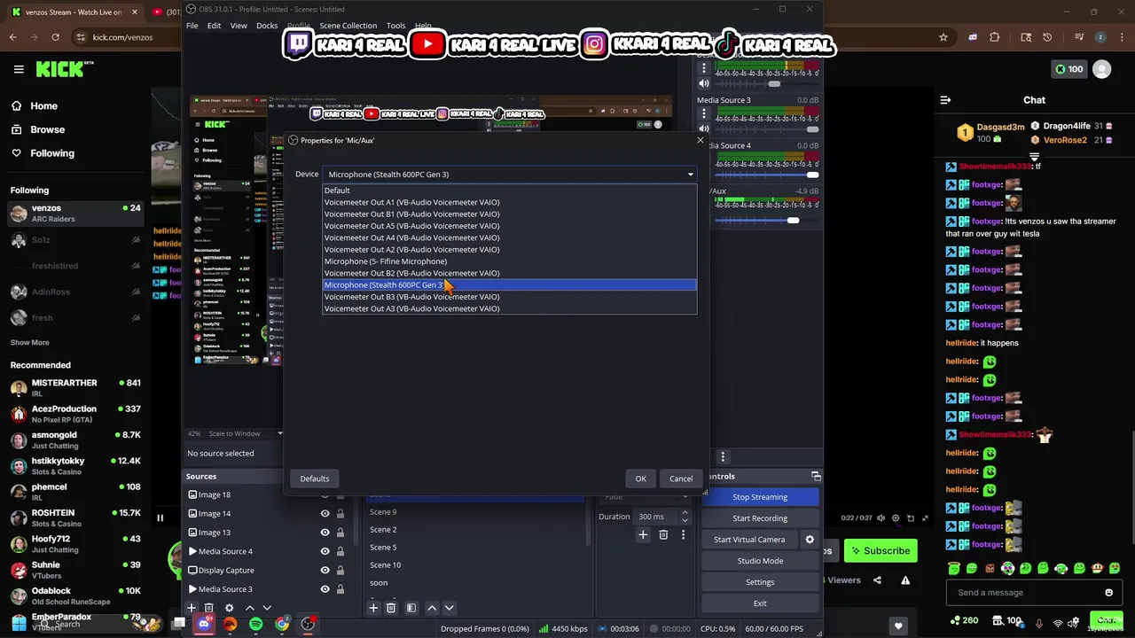Remove selected source with the trash icon

tap(209, 608)
